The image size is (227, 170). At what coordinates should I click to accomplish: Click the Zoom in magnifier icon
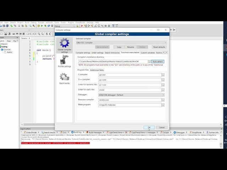click(39, 34)
